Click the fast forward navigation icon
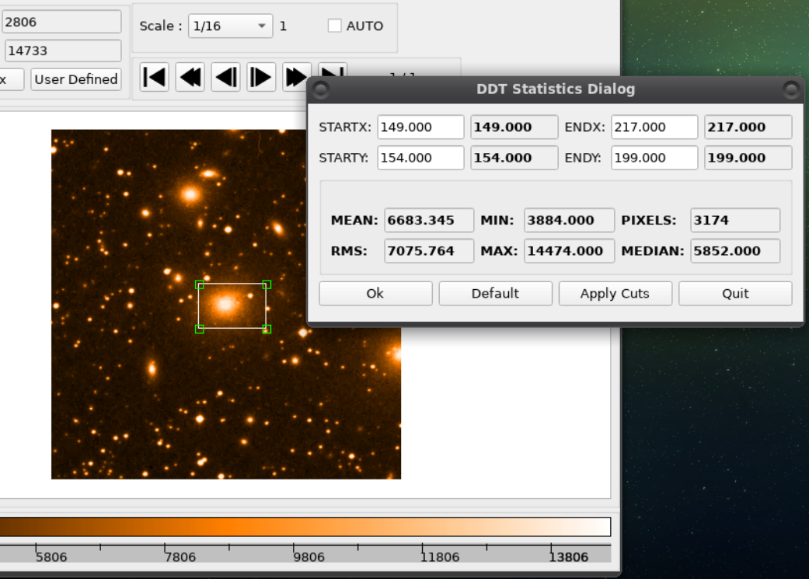This screenshot has height=579, width=809. pyautogui.click(x=296, y=77)
